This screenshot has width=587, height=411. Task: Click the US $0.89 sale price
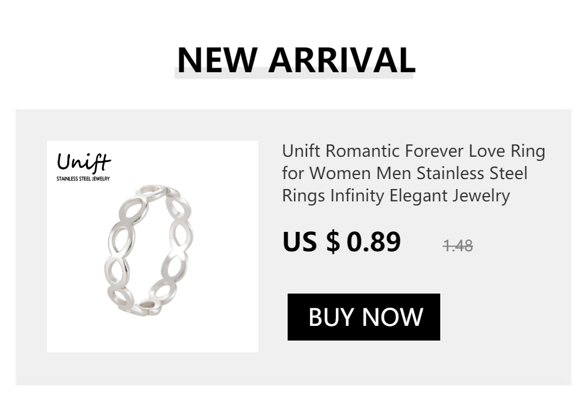pos(342,241)
